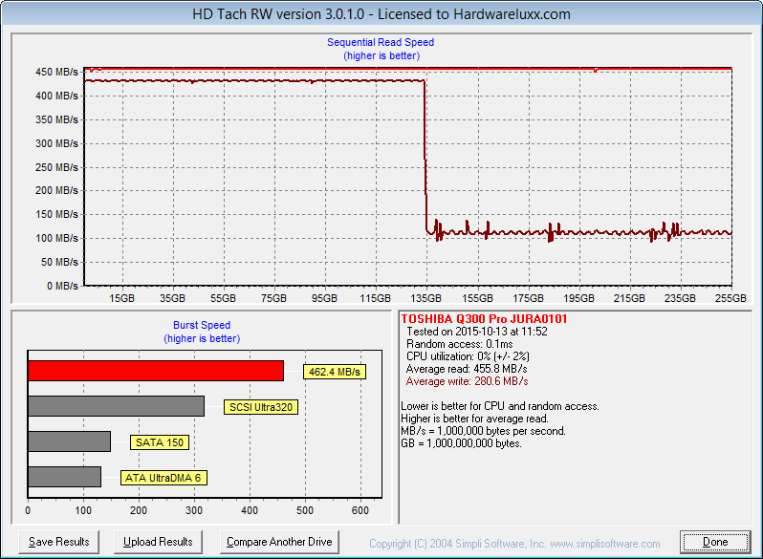Click the 462.4 MB/s burst speed label
The image size is (763, 559).
[x=335, y=372]
